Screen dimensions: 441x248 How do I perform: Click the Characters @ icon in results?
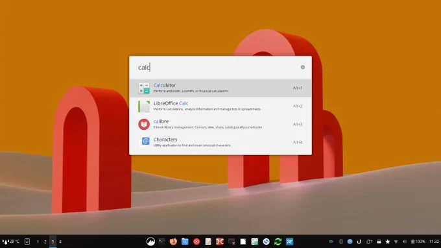pyautogui.click(x=145, y=142)
